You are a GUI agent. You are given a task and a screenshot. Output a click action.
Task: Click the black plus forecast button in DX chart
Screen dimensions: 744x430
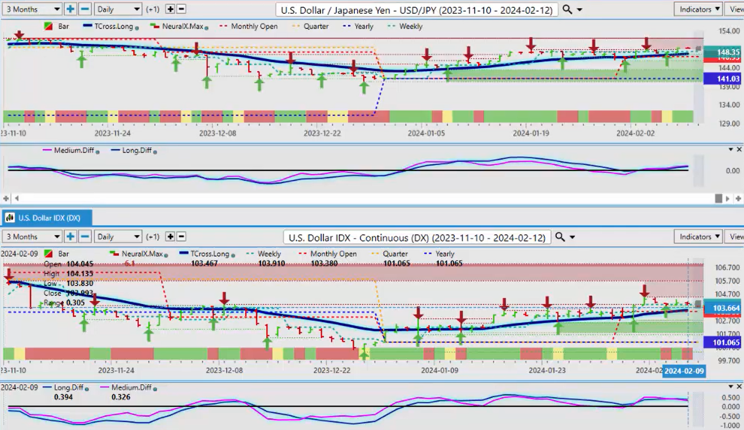(170, 236)
